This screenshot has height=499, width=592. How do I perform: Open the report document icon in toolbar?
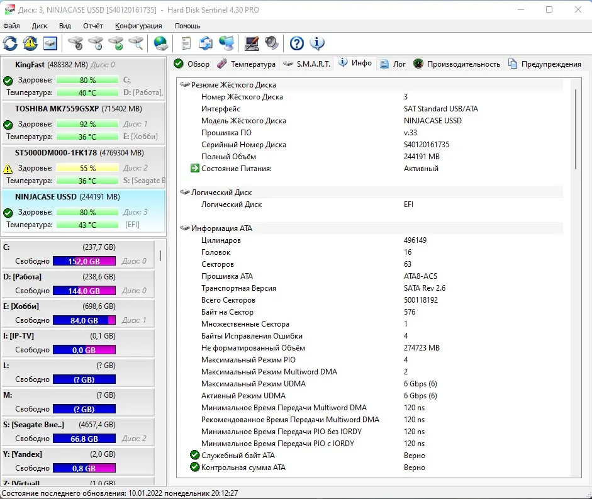pos(186,43)
